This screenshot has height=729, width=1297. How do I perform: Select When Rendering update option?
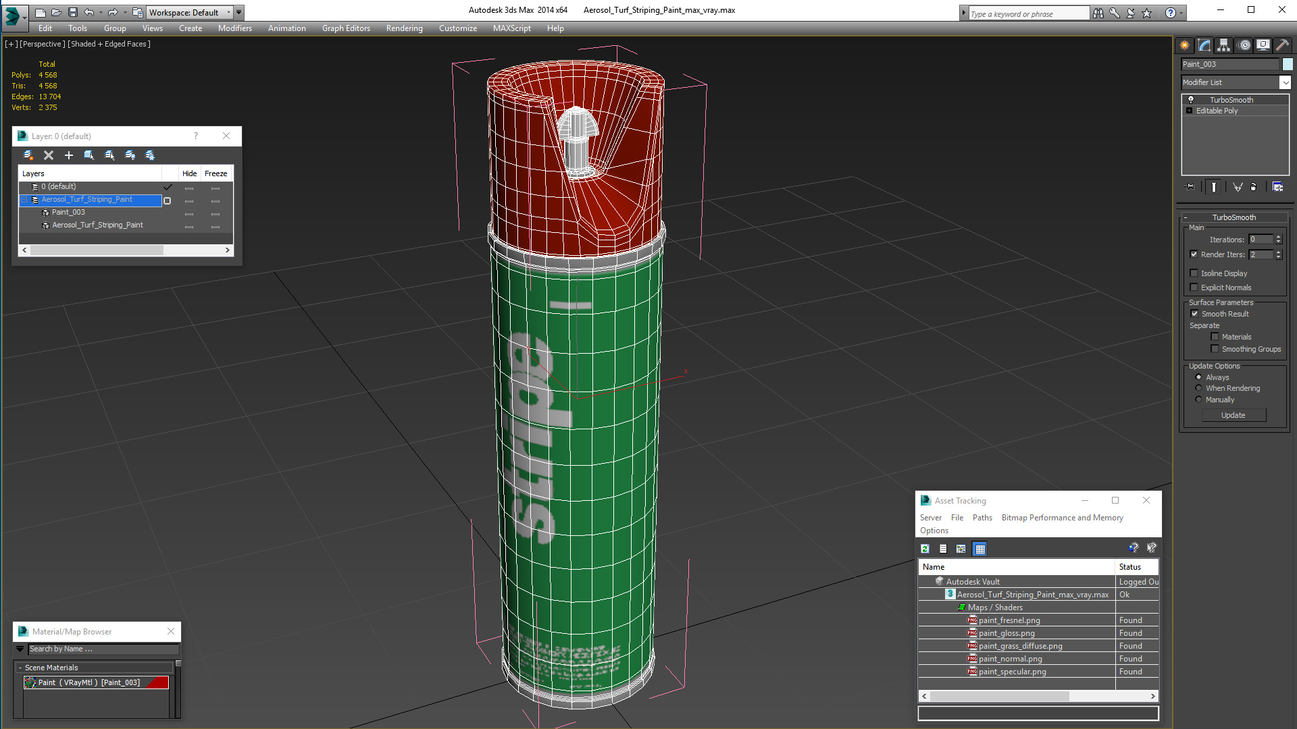click(x=1199, y=388)
